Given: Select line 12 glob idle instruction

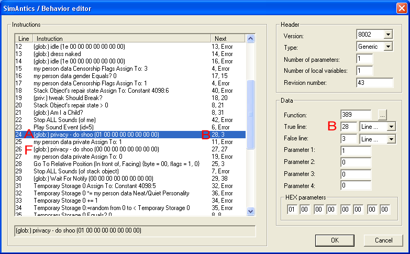Looking at the screenshot, I should (x=130, y=47).
